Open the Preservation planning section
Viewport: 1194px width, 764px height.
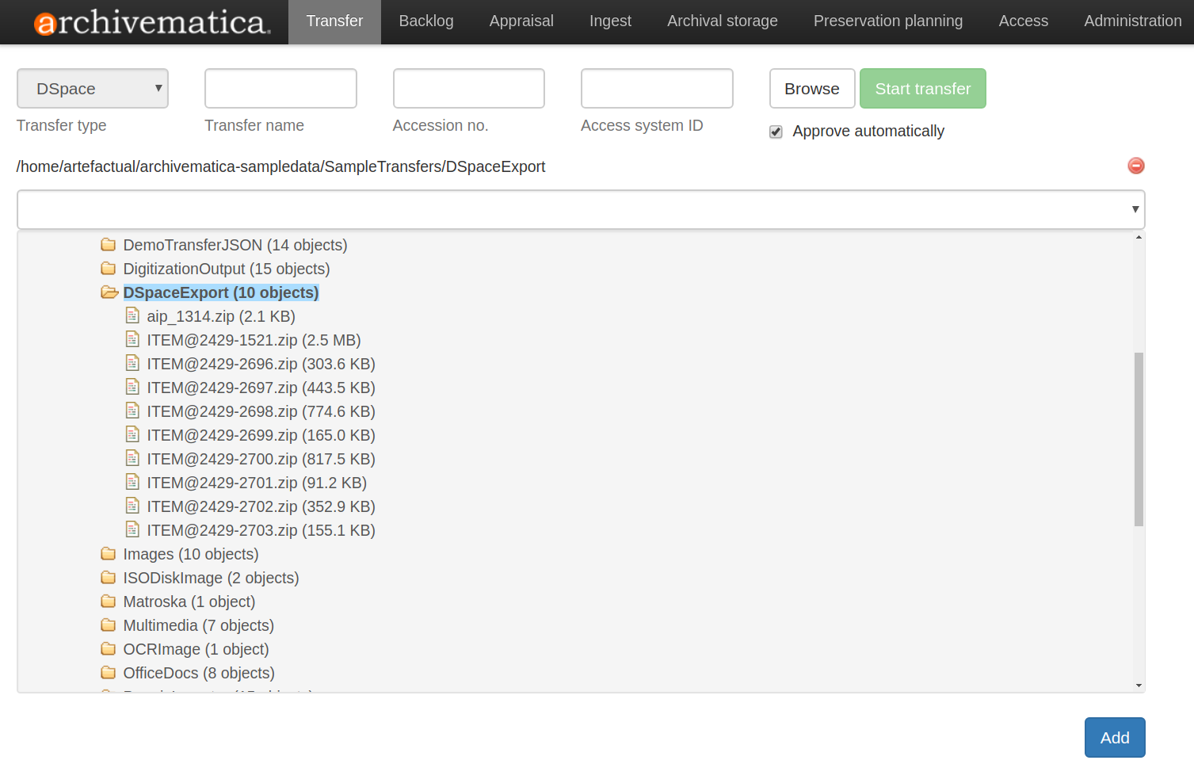coord(887,21)
